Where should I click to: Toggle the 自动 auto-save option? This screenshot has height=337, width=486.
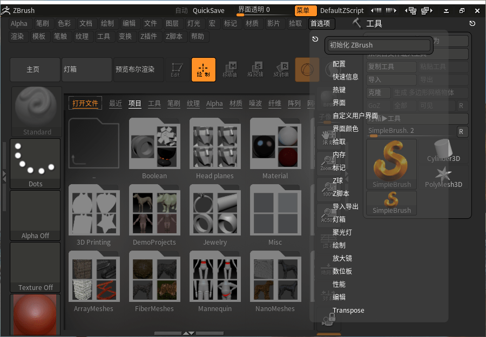click(181, 11)
